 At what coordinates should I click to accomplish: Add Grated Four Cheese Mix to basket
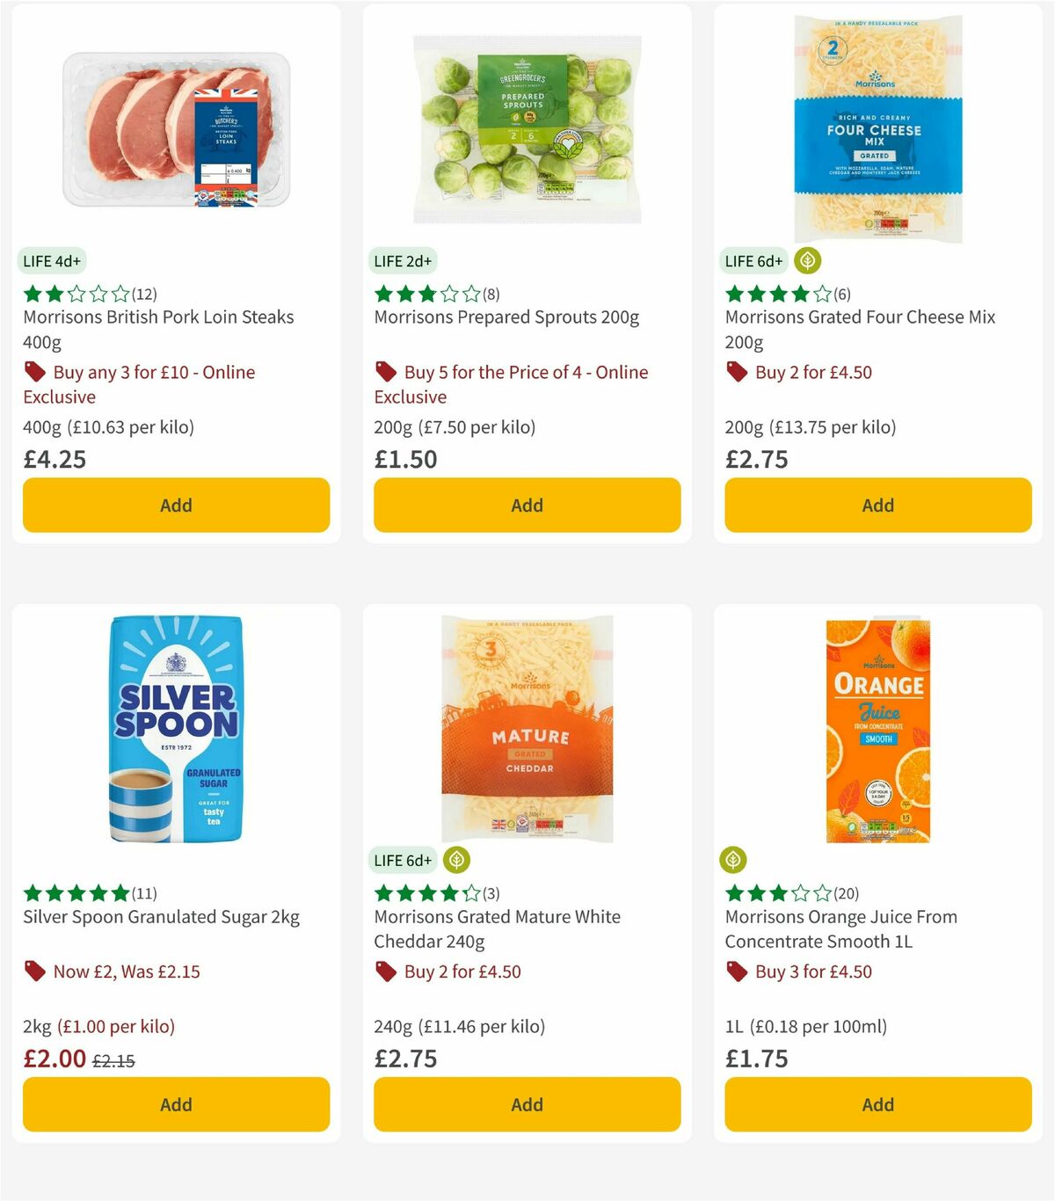tap(877, 505)
